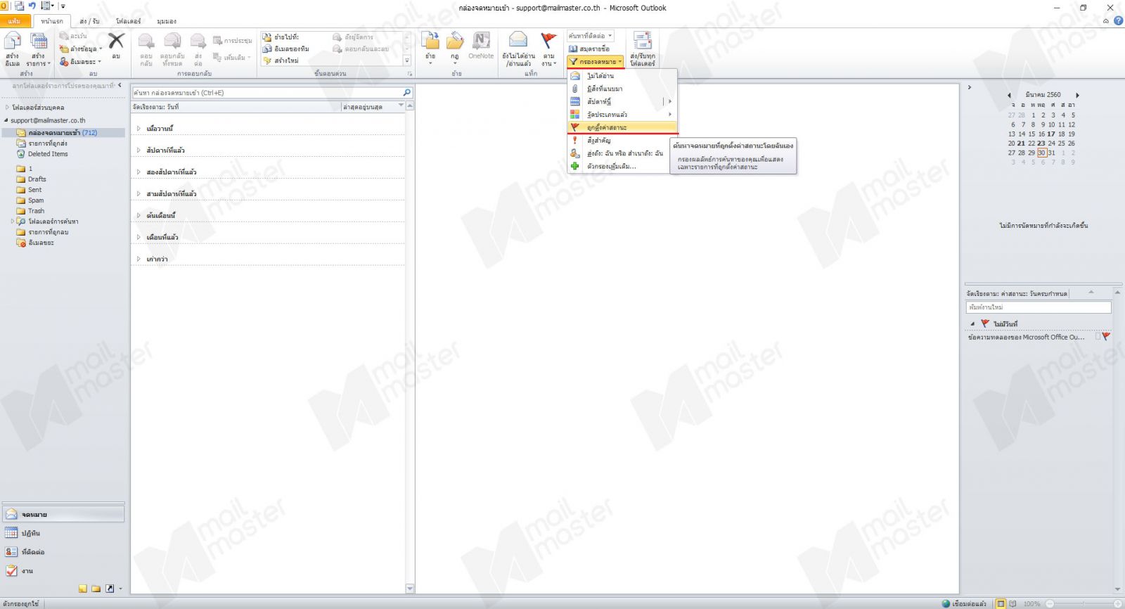The width and height of the screenshot is (1125, 609).
Task: Select ถูกตั้งค่าสถานะ (Flagged) filter item
Action: click(622, 127)
